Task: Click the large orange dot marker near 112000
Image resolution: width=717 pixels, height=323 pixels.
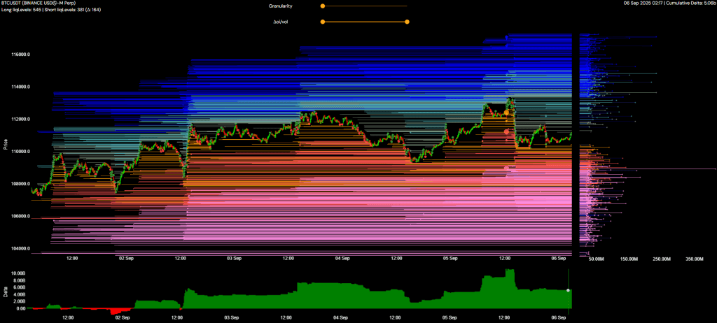Action: pyautogui.click(x=506, y=113)
